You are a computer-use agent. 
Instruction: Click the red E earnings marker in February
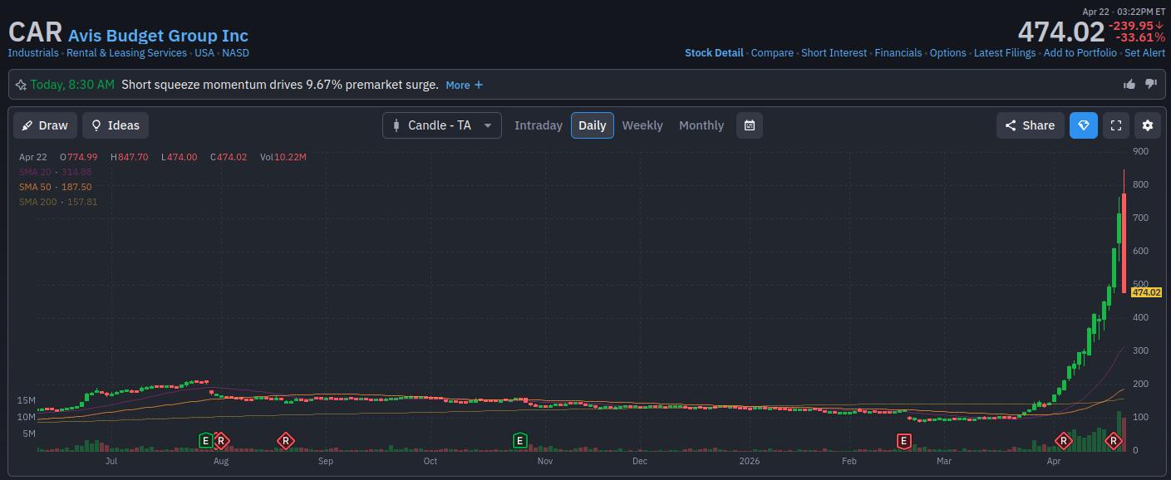[x=903, y=440]
